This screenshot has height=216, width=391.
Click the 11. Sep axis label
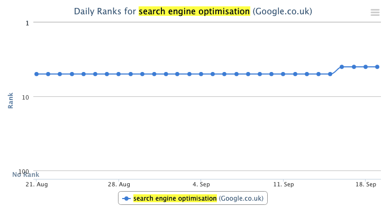tap(284, 184)
